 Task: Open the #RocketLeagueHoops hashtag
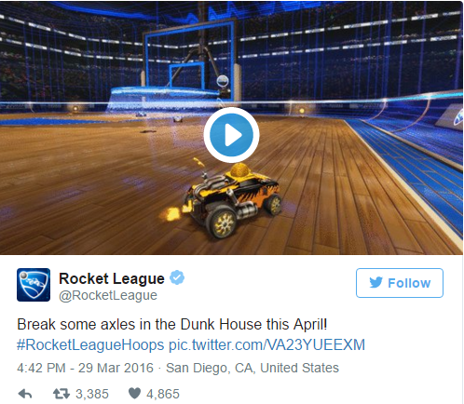[90, 344]
